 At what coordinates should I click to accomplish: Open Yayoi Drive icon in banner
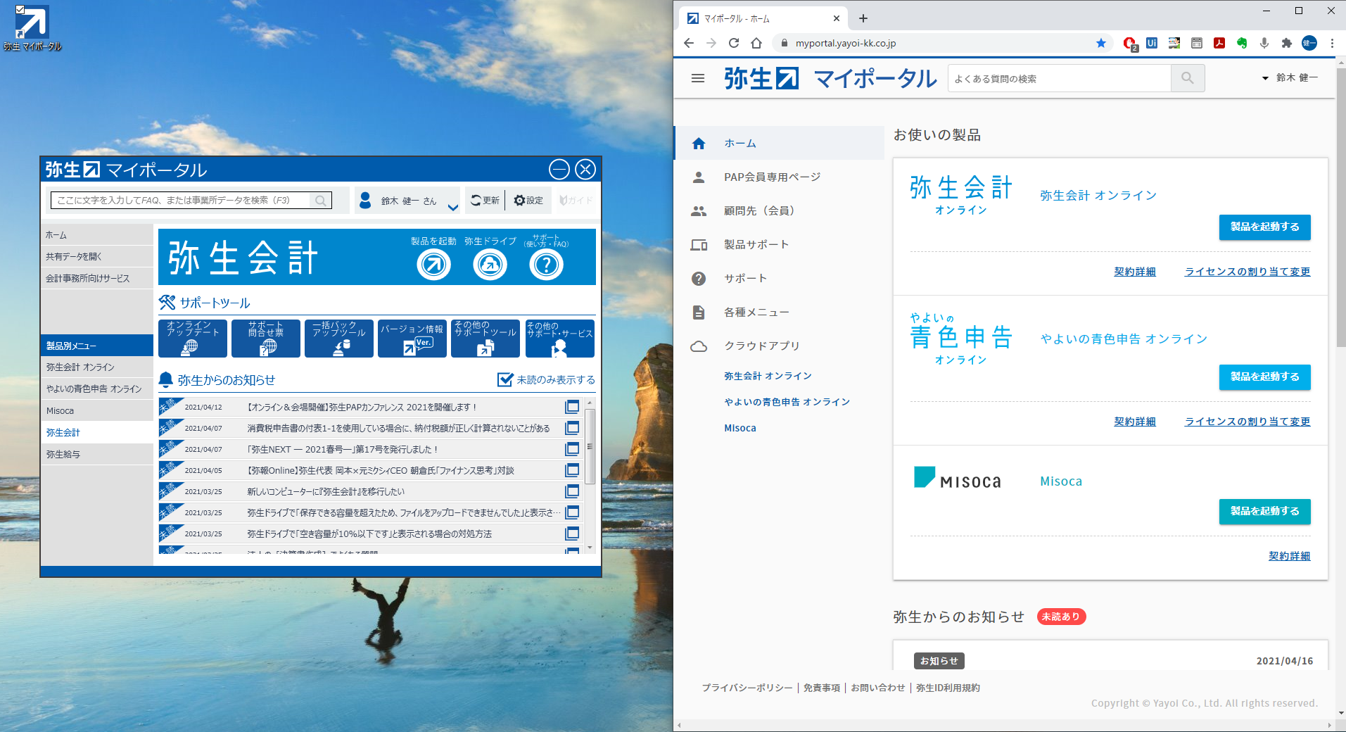point(490,265)
